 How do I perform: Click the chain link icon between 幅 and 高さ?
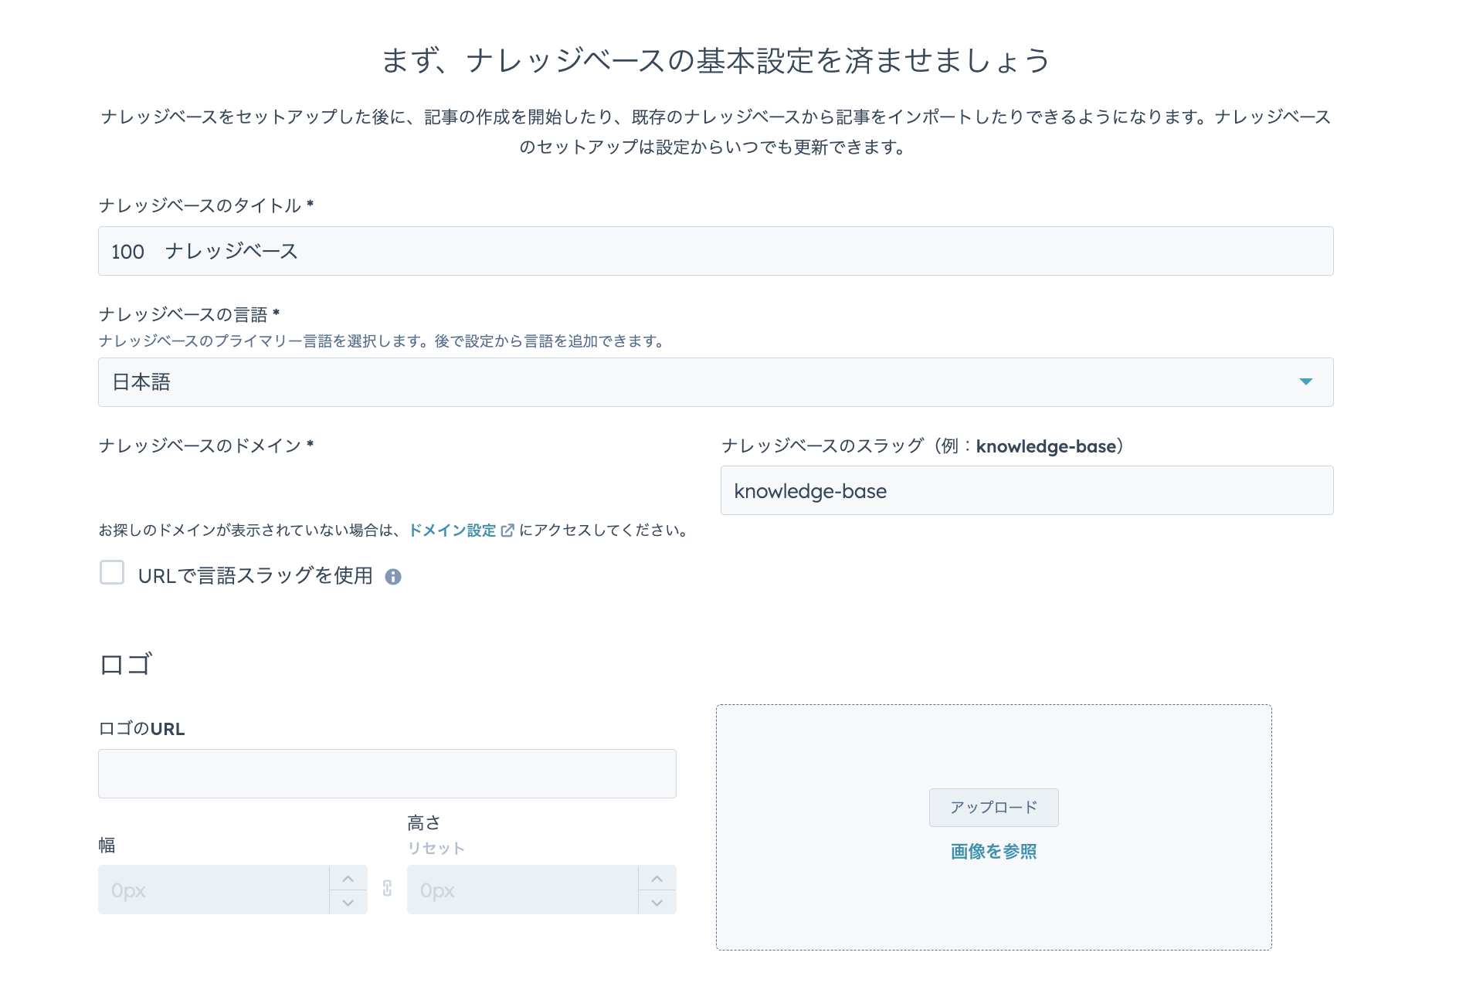coord(387,890)
